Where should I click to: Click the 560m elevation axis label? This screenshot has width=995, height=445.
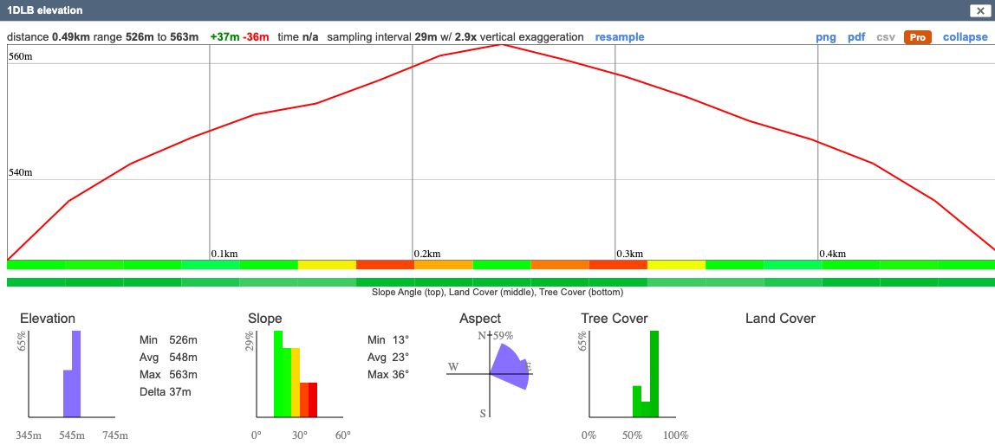(x=21, y=56)
